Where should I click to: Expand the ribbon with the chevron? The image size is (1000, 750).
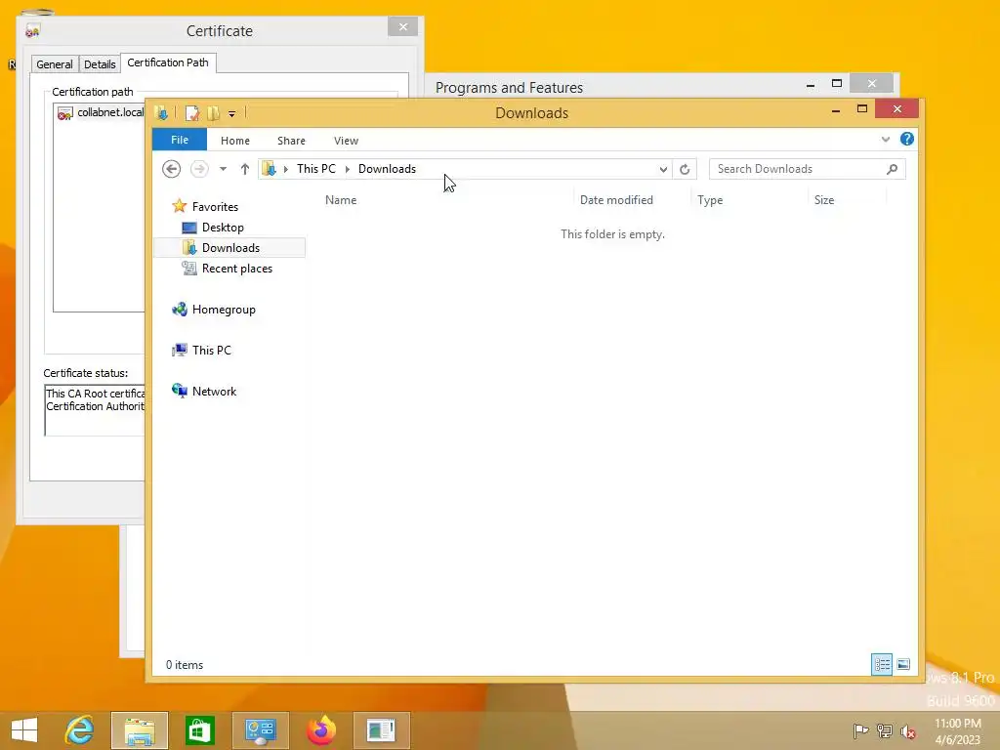[885, 139]
